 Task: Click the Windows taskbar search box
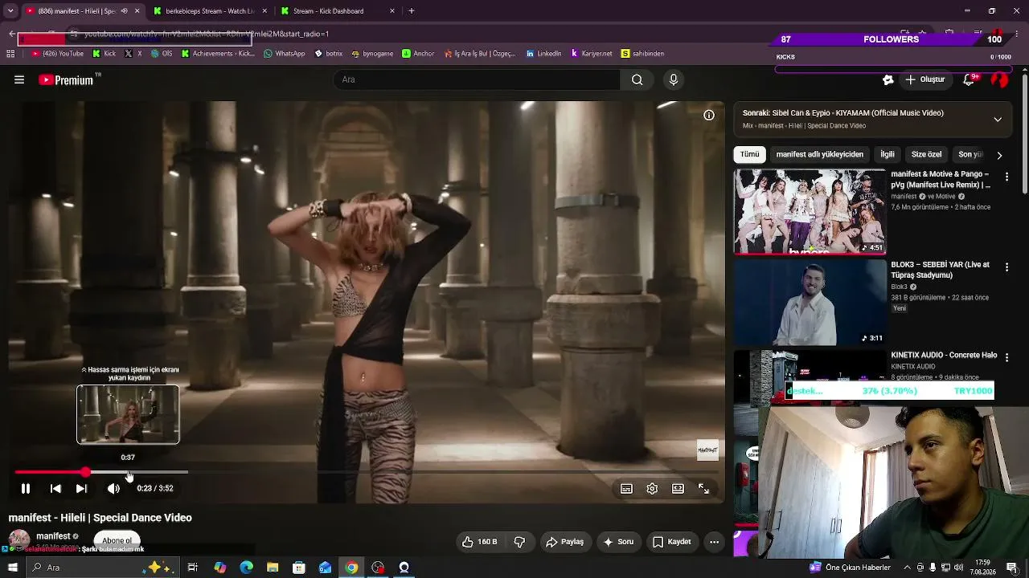(x=102, y=568)
